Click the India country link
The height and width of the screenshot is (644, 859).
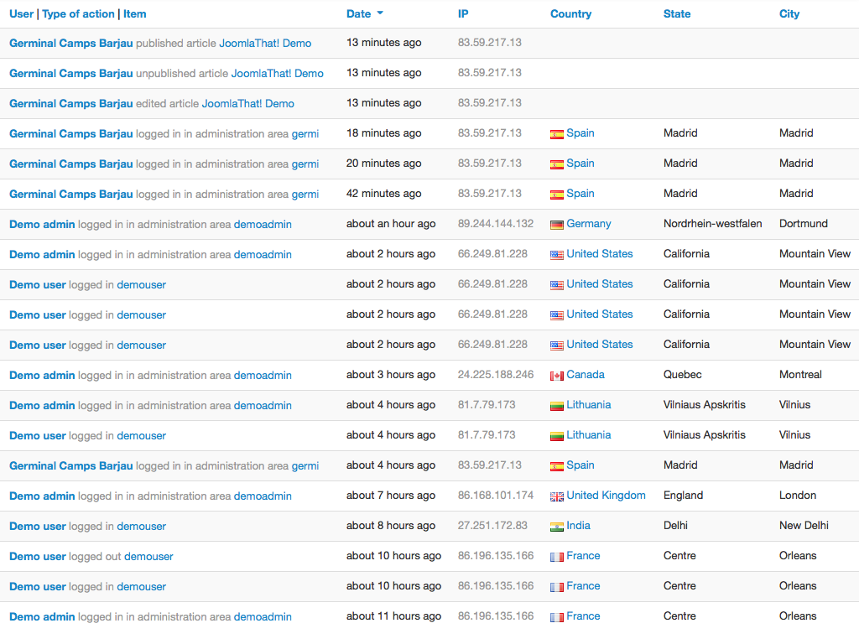click(x=578, y=525)
